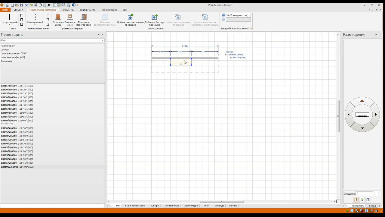Click the cabinet preview in the placement wheel
The image size is (385, 217).
362,115
